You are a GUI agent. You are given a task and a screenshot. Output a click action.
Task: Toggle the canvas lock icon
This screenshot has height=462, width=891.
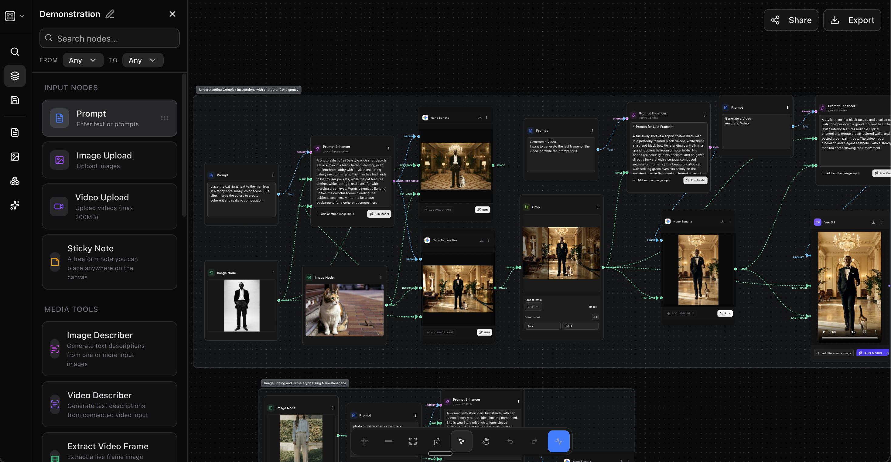(x=437, y=441)
